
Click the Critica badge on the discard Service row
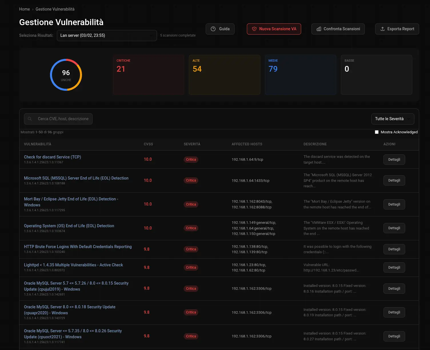point(191,160)
